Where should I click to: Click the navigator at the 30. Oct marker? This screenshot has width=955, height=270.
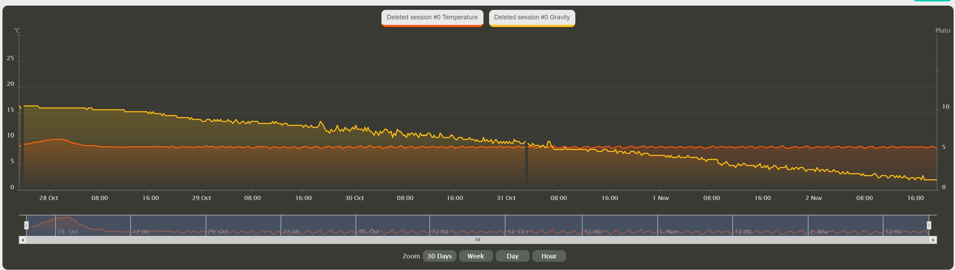point(368,232)
